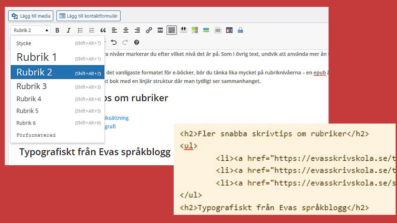Viewport: 397px width, 223px height.
Task: Click the download-arrow toolbar icon
Action: click(x=183, y=30)
